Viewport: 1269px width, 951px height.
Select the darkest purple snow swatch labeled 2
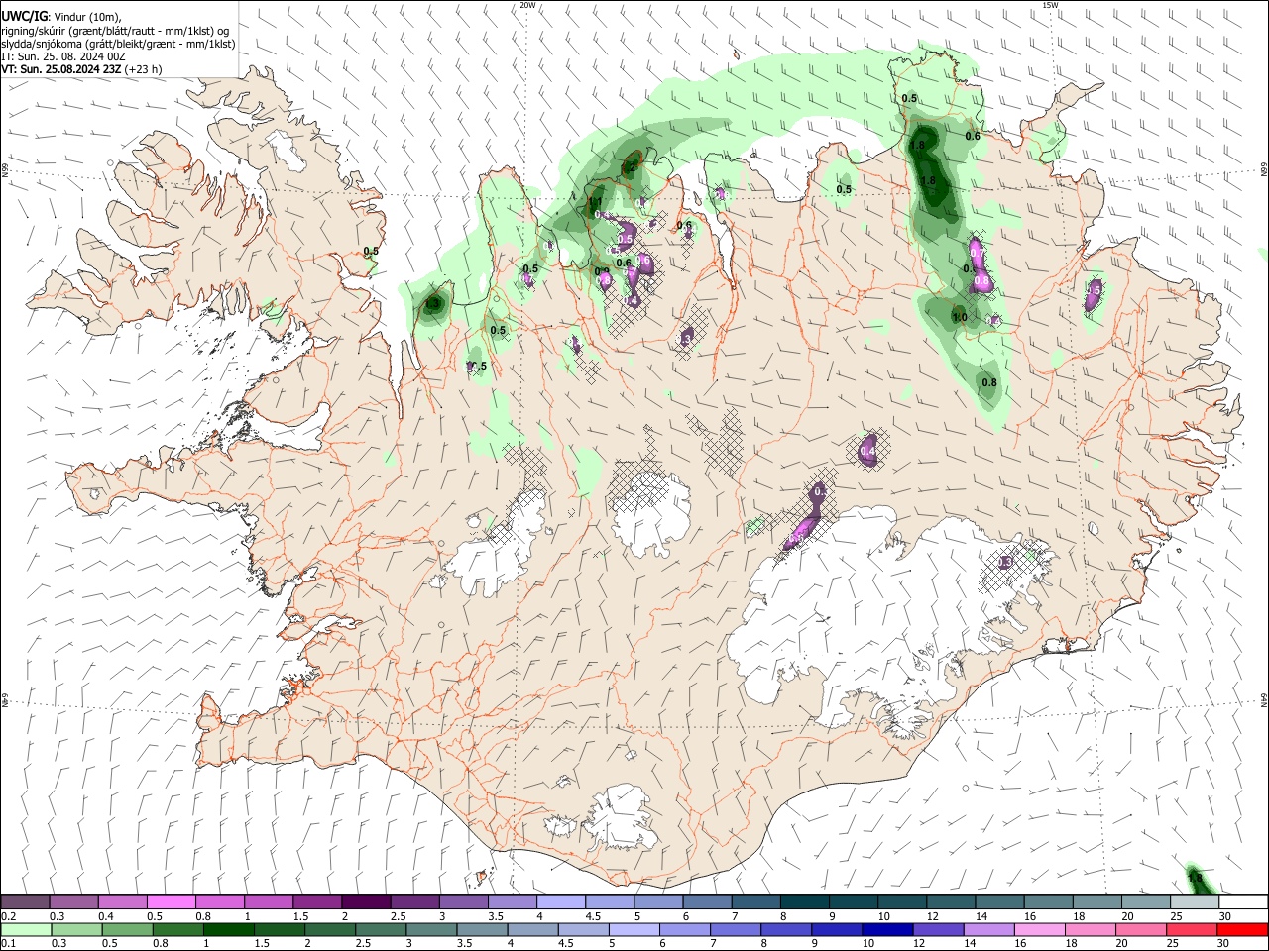366,902
